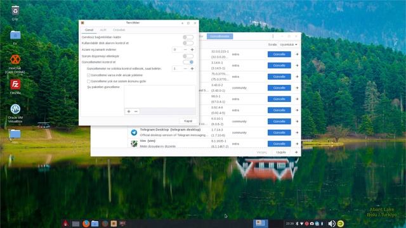Image resolution: width=406 pixels, height=228 pixels.
Task: Click Kapat to close preferences
Action: [x=188, y=121]
